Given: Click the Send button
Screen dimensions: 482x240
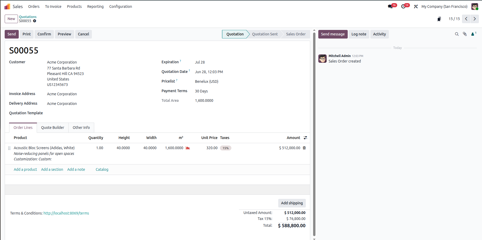Looking at the screenshot, I should tap(12, 34).
